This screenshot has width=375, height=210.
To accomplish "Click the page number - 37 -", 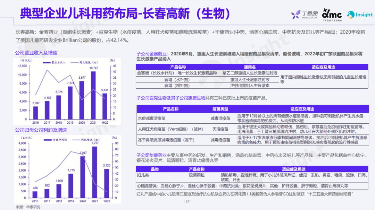I will [x=187, y=202].
